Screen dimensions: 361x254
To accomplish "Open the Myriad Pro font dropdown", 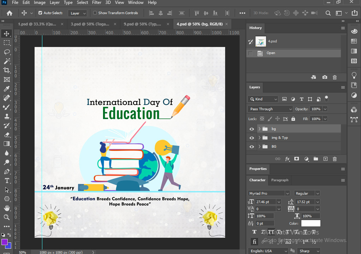I will (269, 193).
